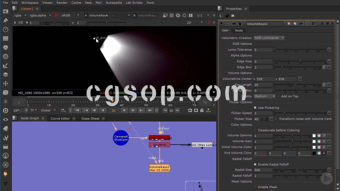Click the Ray Length value field
Viewport: 340px width, 191px height.
click(263, 85)
